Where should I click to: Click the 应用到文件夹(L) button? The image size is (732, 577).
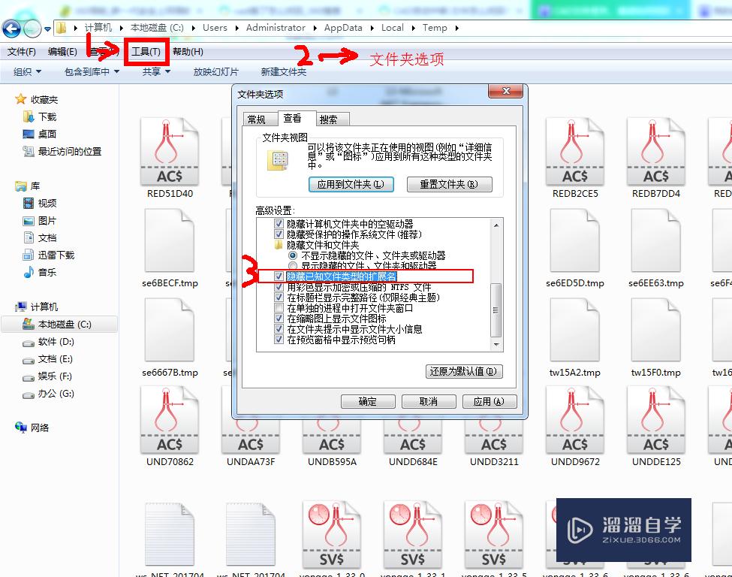point(351,184)
